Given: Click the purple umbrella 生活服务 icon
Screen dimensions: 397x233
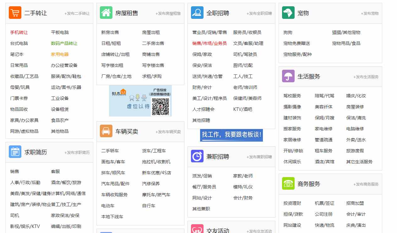Looking at the screenshot, I should tap(288, 76).
